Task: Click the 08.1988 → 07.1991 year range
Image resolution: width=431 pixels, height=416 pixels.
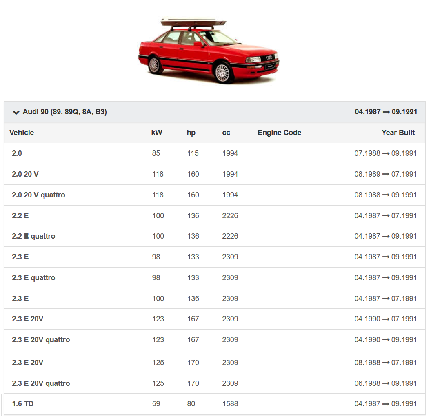Action: pyautogui.click(x=385, y=363)
